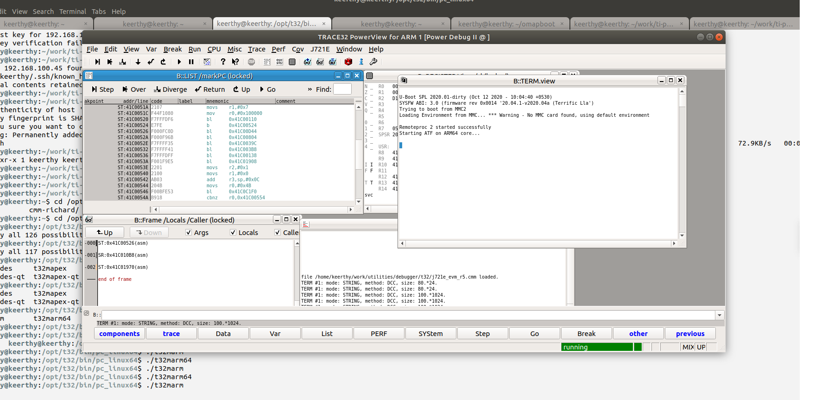Toggle the Locals checkbox in Frame window

point(233,232)
